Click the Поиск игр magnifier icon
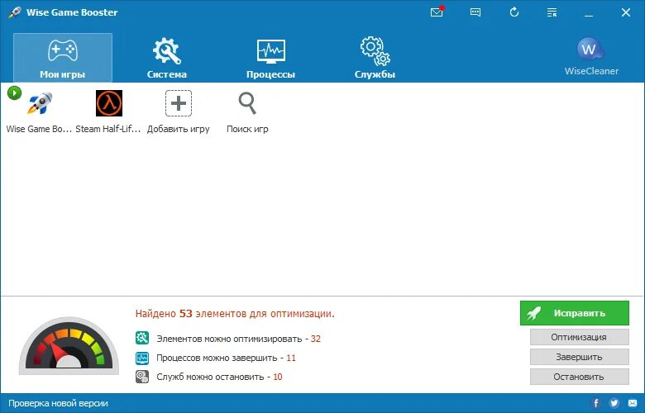Image resolution: width=645 pixels, height=413 pixels. tap(247, 103)
